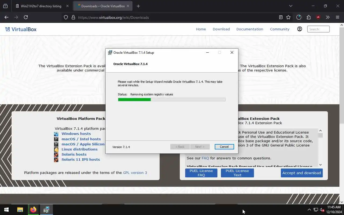The height and width of the screenshot is (215, 344).
Task: Open the taskbar clock and date
Action: [x=334, y=210]
